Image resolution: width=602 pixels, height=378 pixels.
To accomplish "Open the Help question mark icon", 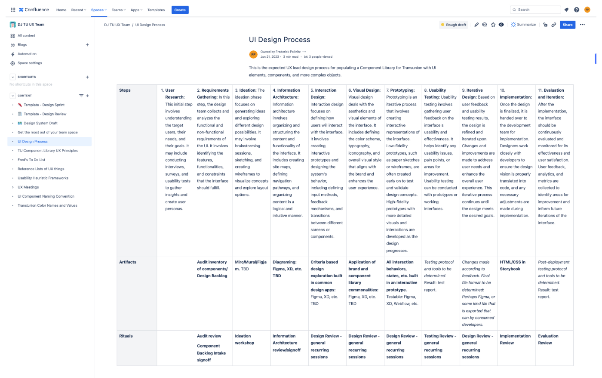I will pyautogui.click(x=577, y=10).
